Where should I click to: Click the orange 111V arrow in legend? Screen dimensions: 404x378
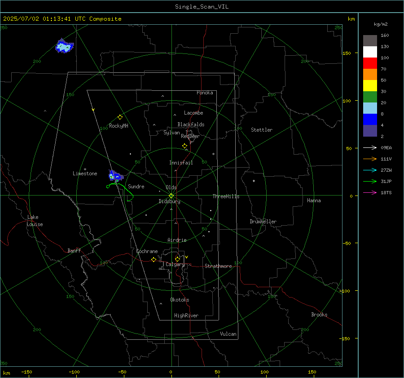pos(370,159)
